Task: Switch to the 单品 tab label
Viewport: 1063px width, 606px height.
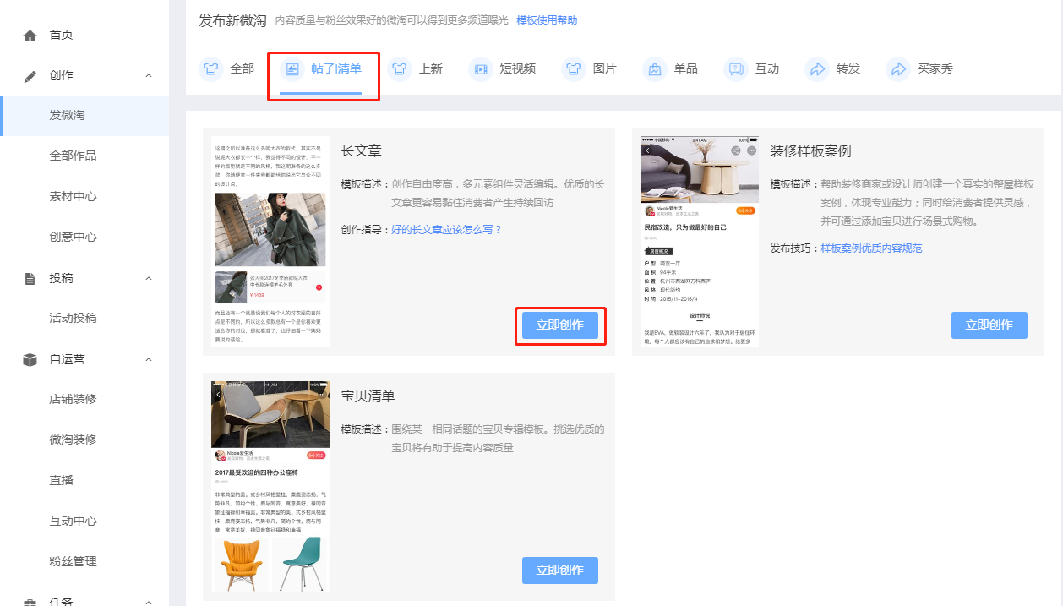Action: 686,69
